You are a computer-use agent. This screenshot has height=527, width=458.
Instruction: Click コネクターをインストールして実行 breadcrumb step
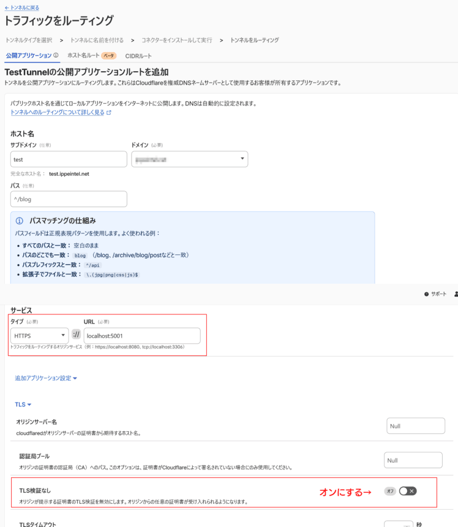(x=176, y=40)
